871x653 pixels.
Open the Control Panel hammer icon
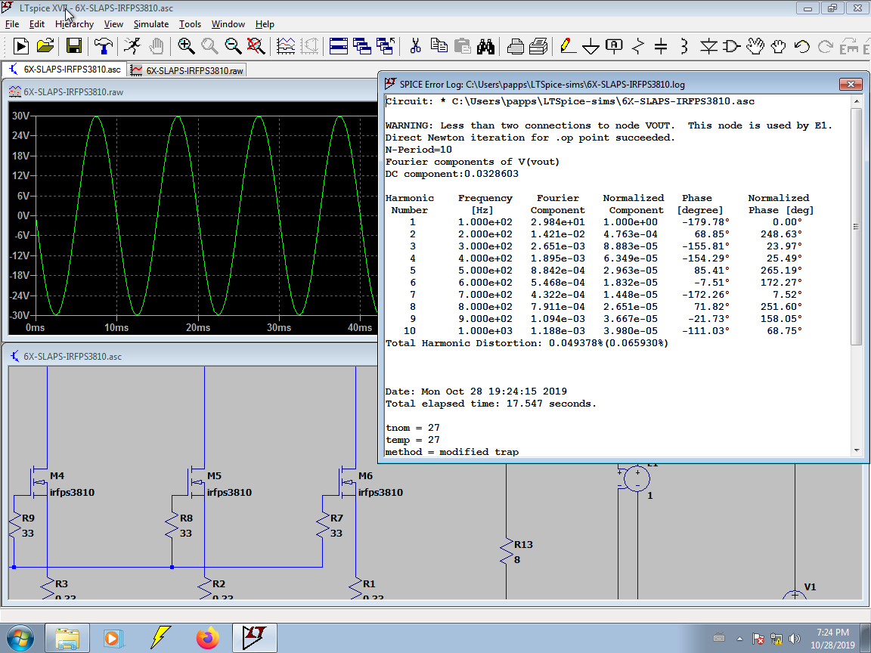104,46
